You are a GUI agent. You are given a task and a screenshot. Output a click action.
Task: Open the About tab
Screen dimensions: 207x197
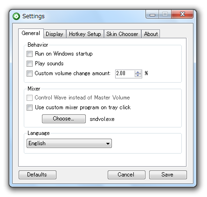151,34
